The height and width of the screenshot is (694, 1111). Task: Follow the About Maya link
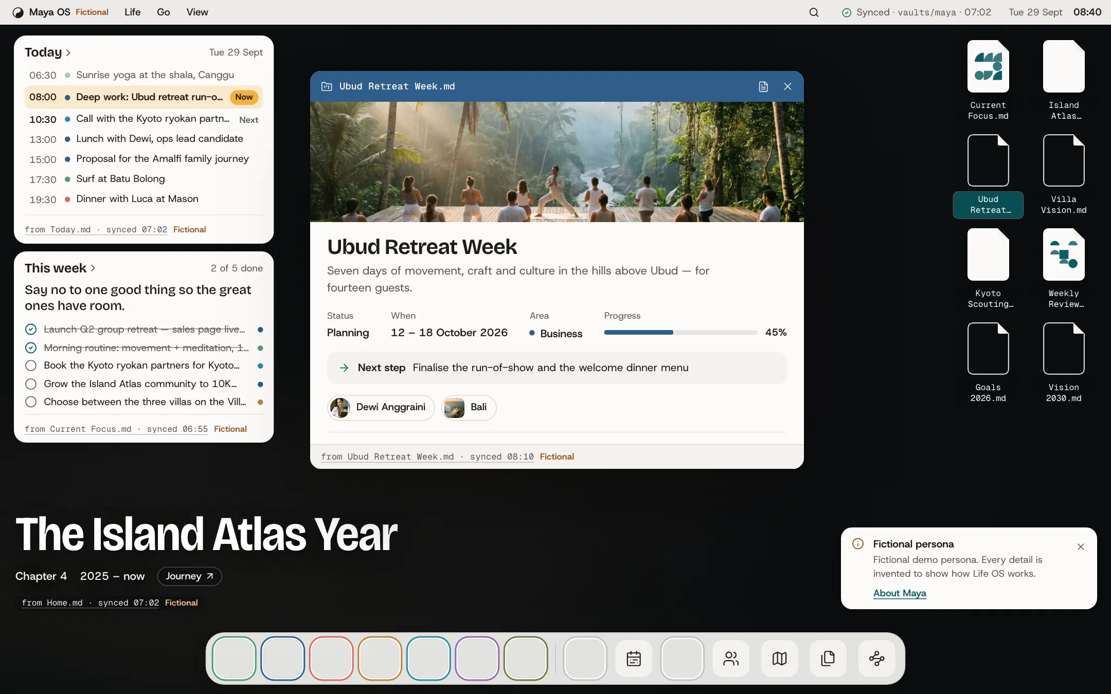900,593
